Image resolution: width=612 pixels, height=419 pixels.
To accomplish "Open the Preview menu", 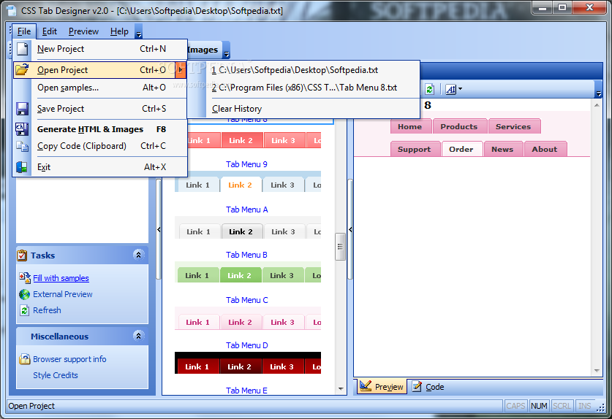I will [x=83, y=31].
